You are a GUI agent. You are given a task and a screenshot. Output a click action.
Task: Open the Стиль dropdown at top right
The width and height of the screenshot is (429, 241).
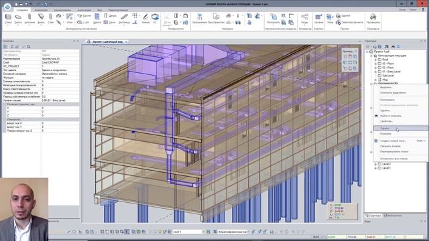(404, 9)
